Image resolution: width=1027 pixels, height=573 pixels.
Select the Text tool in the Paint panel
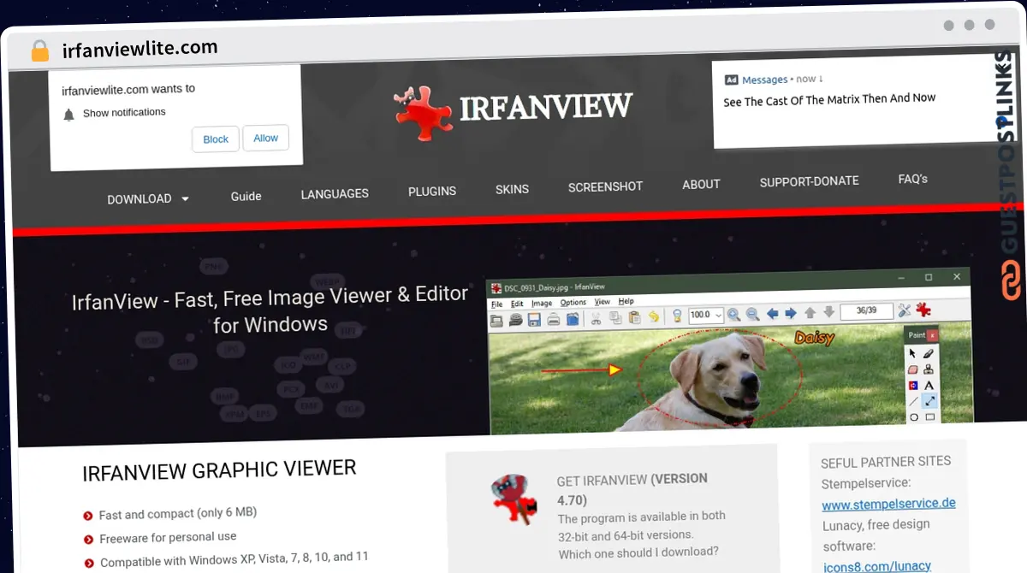point(929,385)
